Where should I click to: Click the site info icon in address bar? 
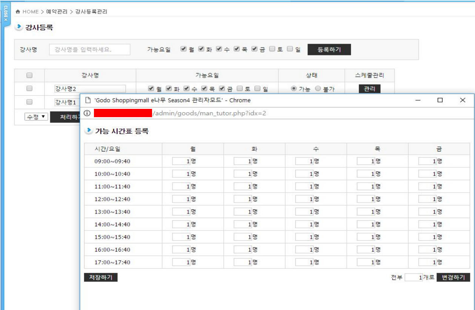coord(87,113)
